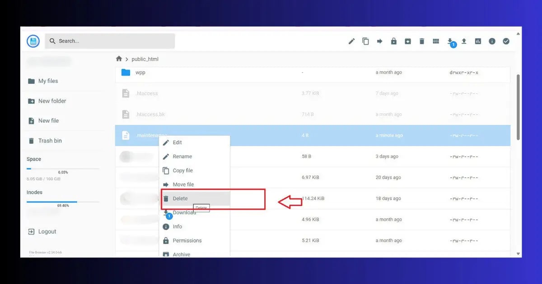Open the Download toolbar icon with badge
This screenshot has width=542, height=284.
[x=451, y=41]
